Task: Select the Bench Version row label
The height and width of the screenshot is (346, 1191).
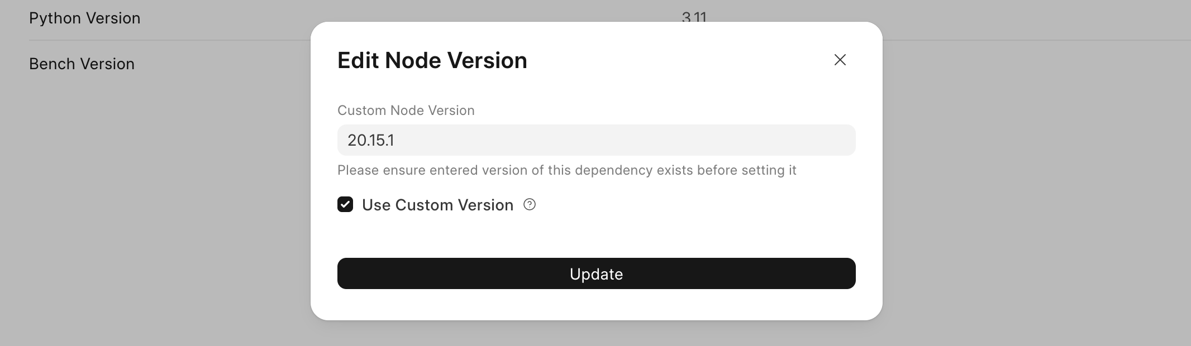Action: pos(82,64)
